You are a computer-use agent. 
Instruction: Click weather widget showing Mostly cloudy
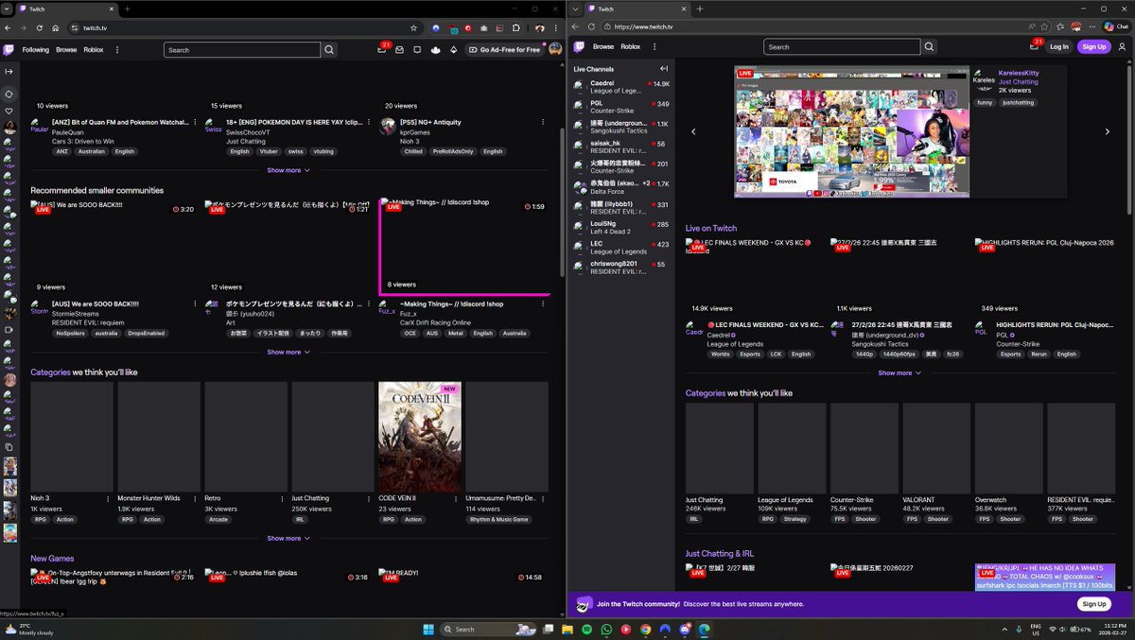coord(29,629)
